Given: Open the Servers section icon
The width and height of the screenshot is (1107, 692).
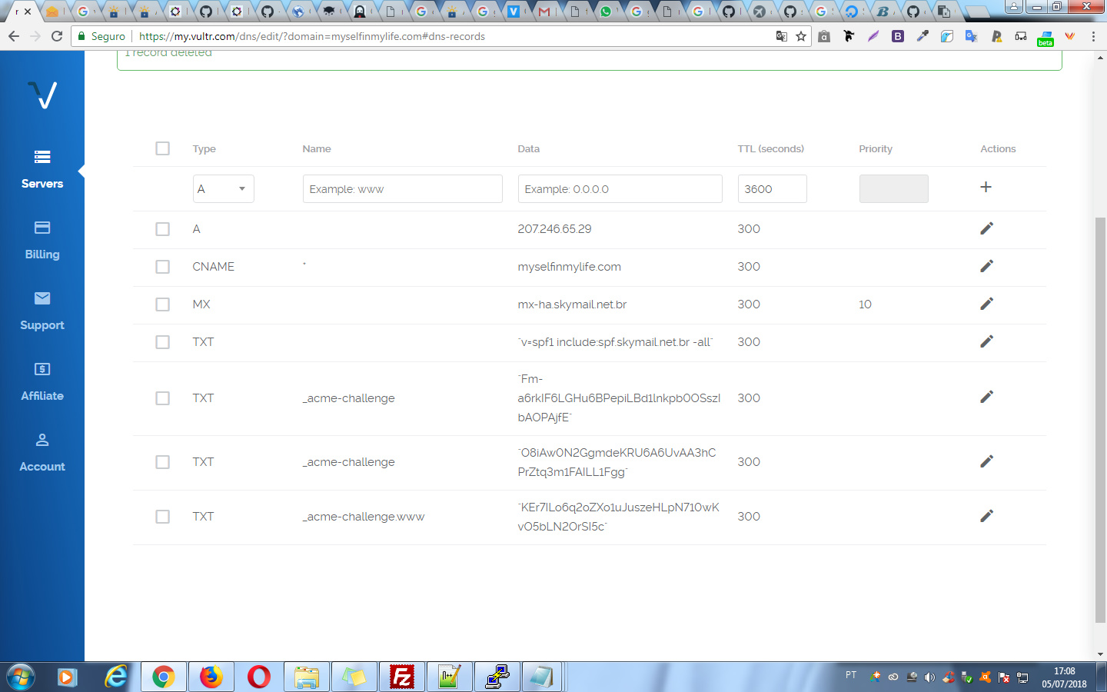Looking at the screenshot, I should pos(42,157).
